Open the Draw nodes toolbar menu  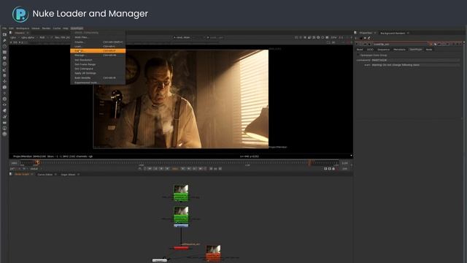pyautogui.click(x=4, y=41)
